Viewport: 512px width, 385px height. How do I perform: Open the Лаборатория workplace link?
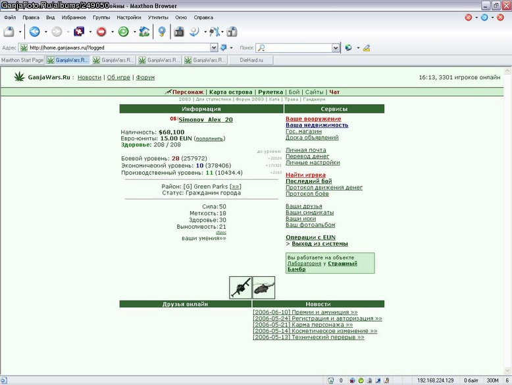(304, 264)
